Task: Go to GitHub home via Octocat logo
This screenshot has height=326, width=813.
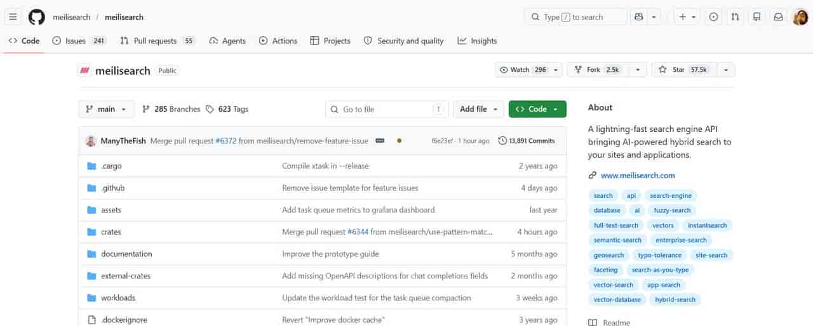Action: click(x=37, y=17)
